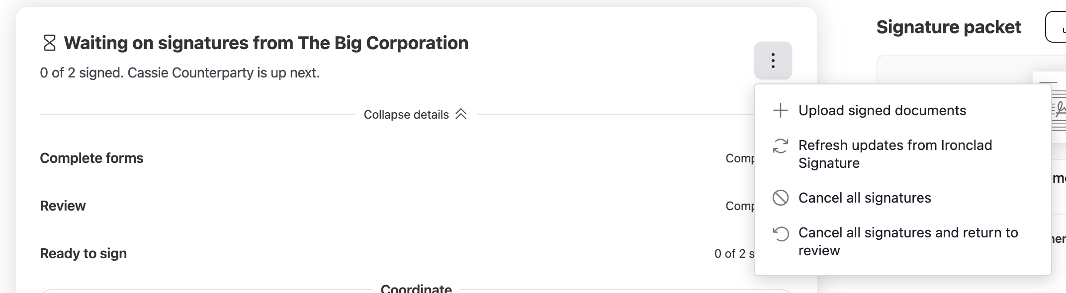Expand the Complete forms step row
The width and height of the screenshot is (1066, 293).
[397, 158]
